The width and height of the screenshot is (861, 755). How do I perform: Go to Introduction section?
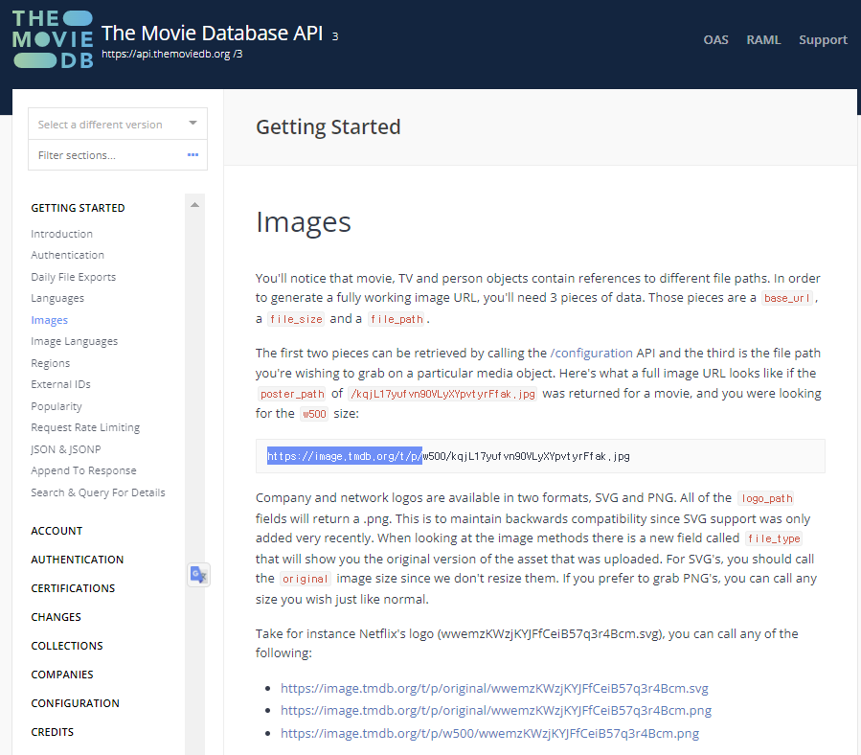point(61,234)
